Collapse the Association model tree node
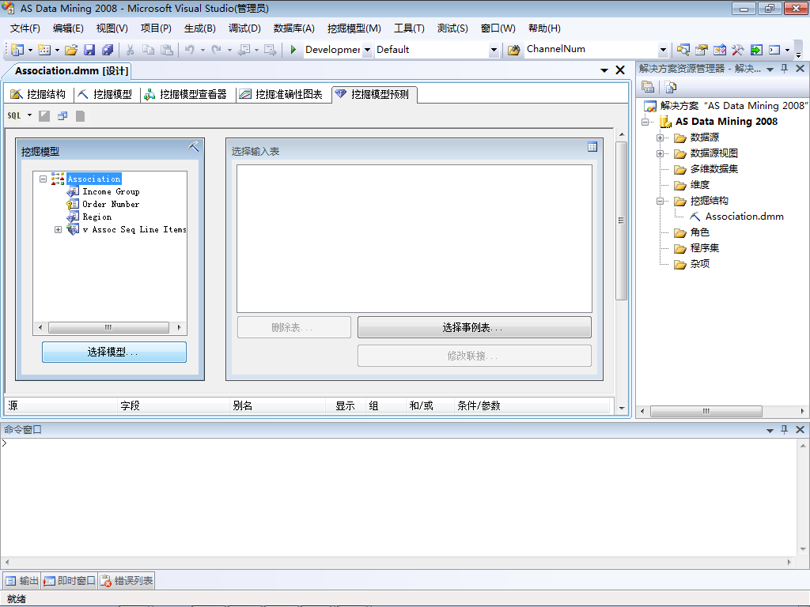Screen dimensions: 810x607 tap(44, 179)
